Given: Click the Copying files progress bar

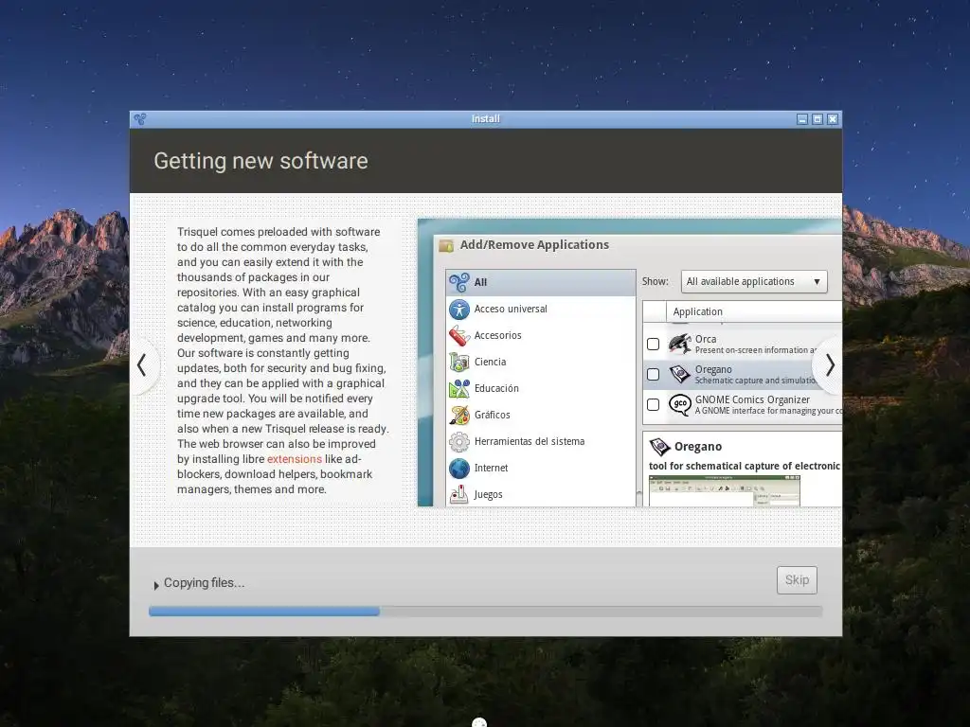Looking at the screenshot, I should [486, 612].
